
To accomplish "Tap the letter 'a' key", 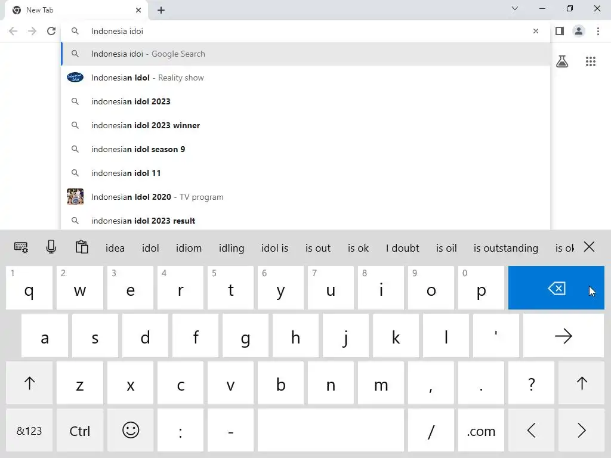I will click(x=44, y=336).
